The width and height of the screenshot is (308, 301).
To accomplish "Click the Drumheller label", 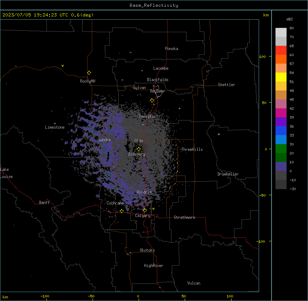I will pos(228,174).
